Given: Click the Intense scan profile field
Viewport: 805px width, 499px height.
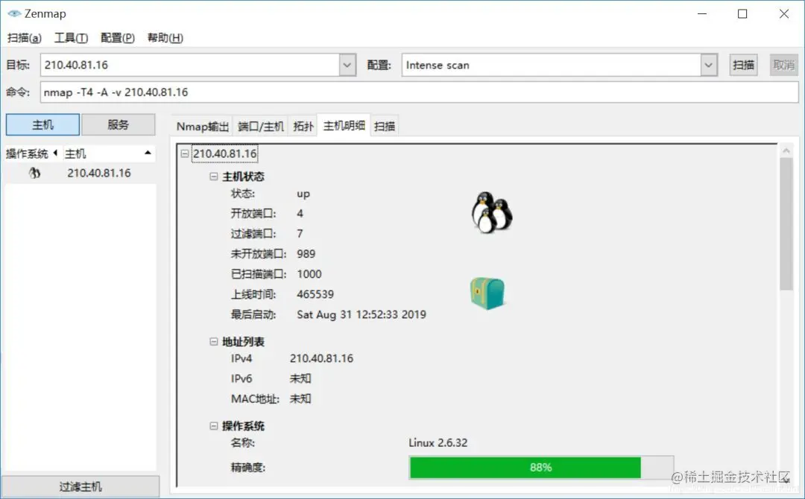Looking at the screenshot, I should (x=552, y=65).
